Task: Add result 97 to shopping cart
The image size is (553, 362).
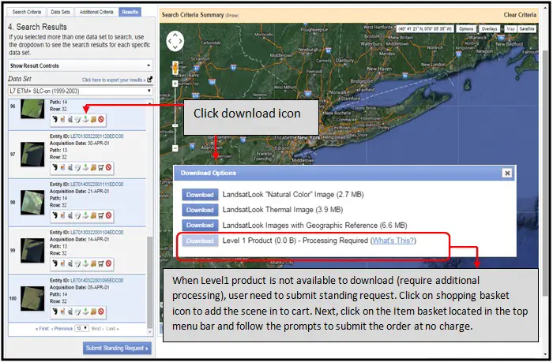Action: pyautogui.click(x=101, y=168)
